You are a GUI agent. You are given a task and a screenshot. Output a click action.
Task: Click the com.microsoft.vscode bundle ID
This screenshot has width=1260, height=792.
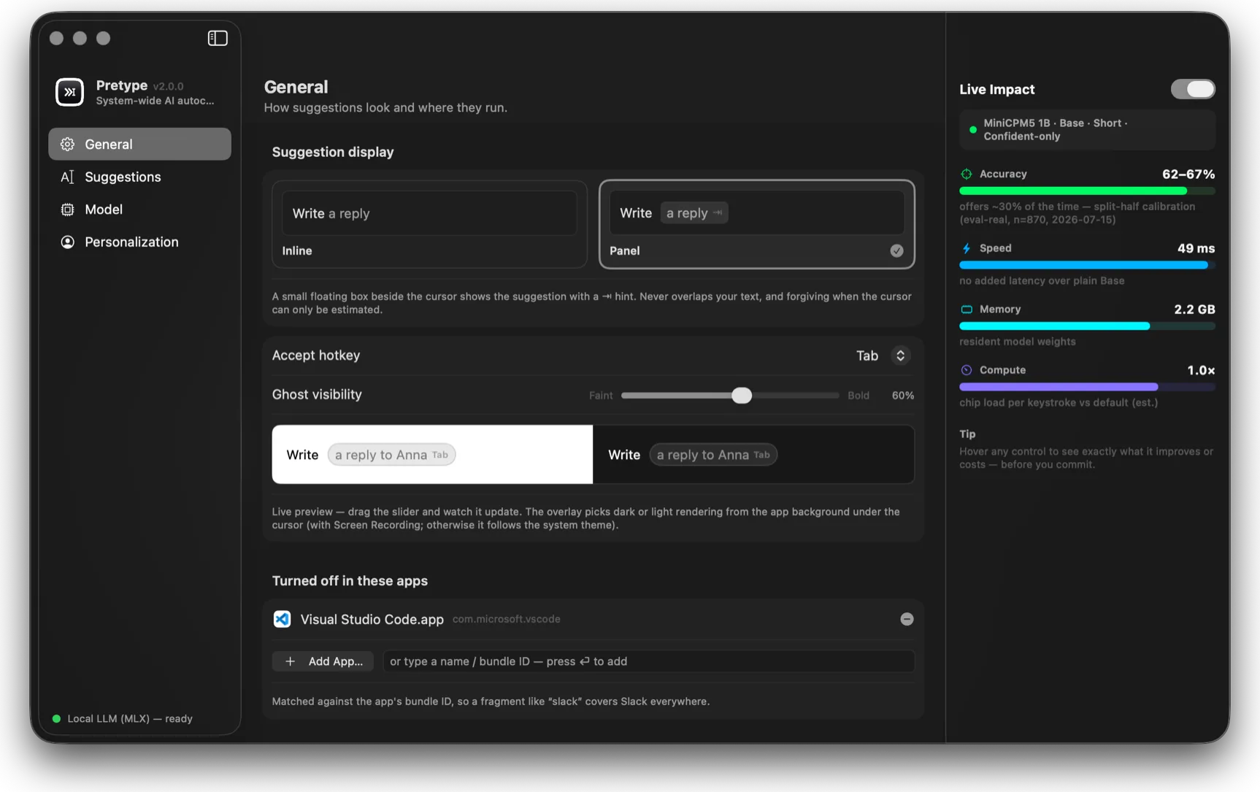pyautogui.click(x=506, y=619)
